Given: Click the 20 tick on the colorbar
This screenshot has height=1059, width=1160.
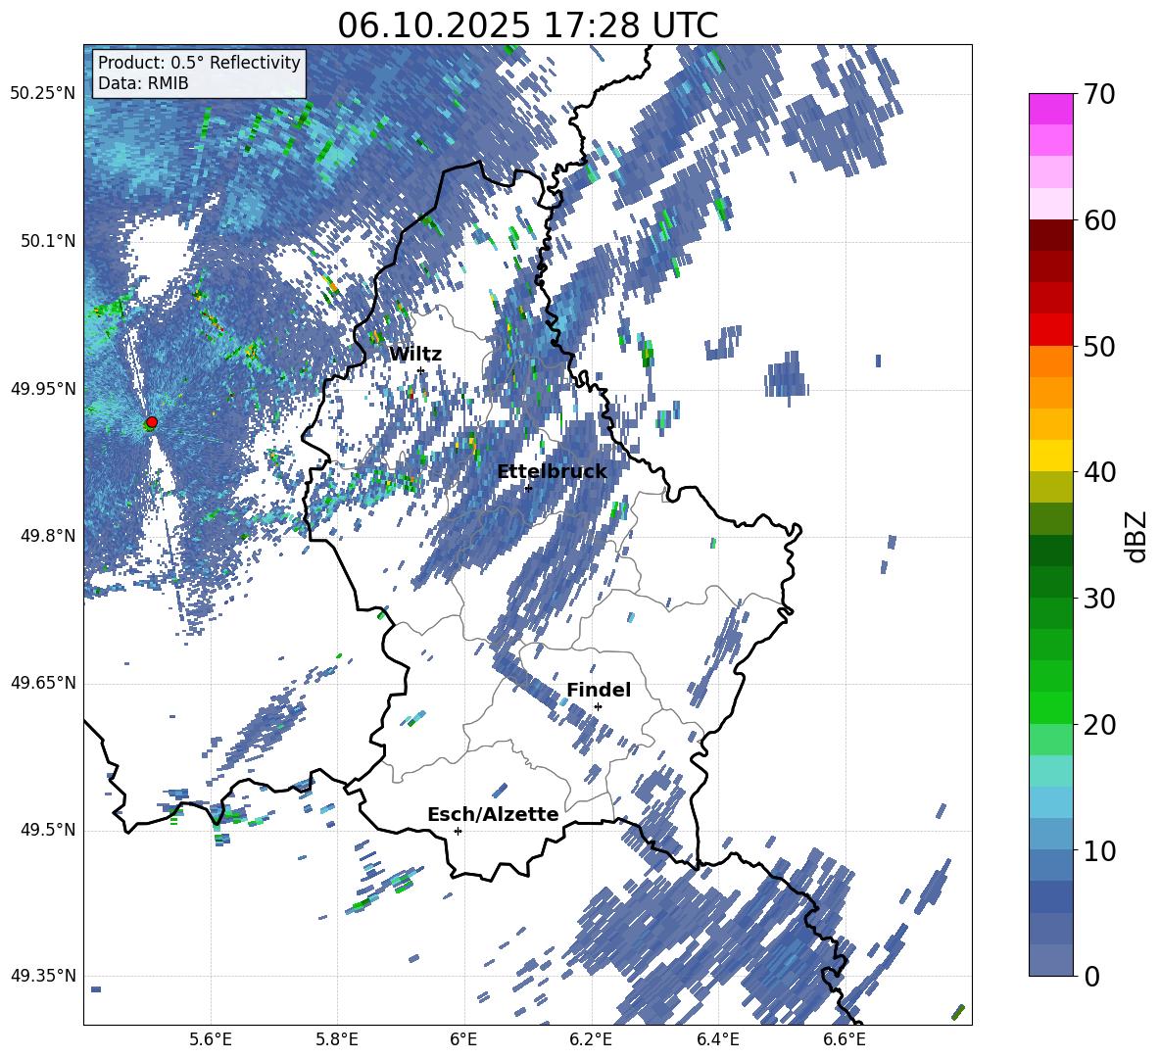Looking at the screenshot, I should [x=1098, y=725].
